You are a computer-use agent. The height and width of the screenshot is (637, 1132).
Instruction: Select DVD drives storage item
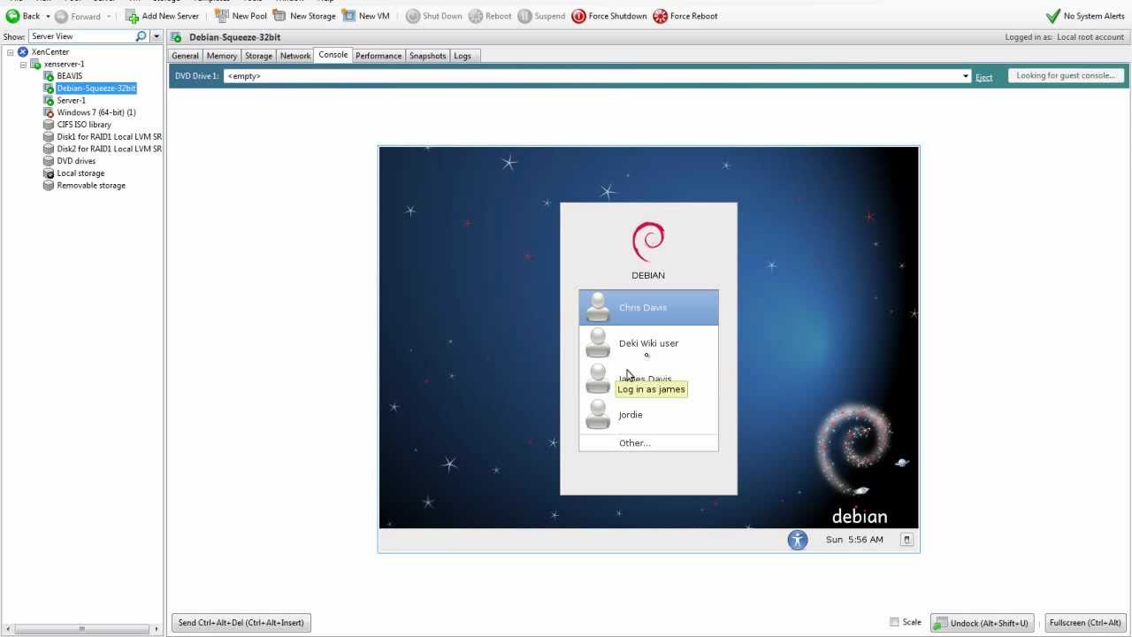click(76, 161)
